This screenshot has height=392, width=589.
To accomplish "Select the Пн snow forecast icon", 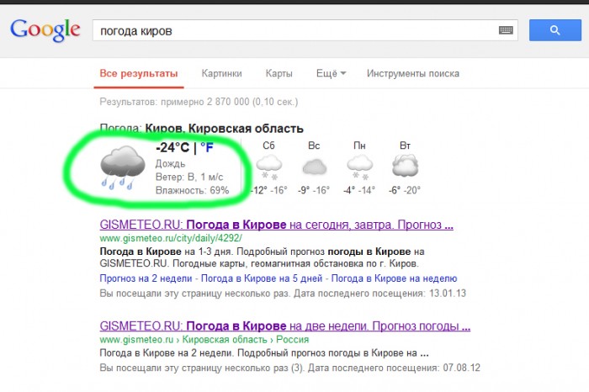I will click(x=359, y=167).
